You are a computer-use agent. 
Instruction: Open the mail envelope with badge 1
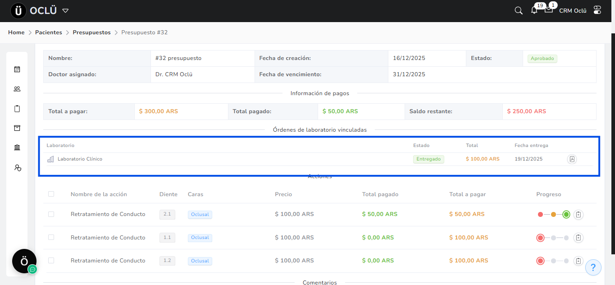point(549,9)
